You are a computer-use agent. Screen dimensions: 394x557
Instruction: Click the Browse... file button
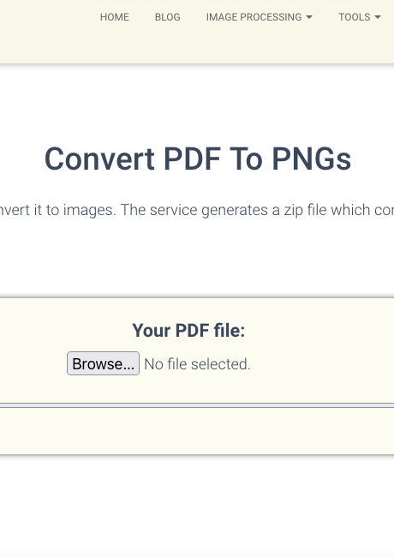[x=103, y=363]
